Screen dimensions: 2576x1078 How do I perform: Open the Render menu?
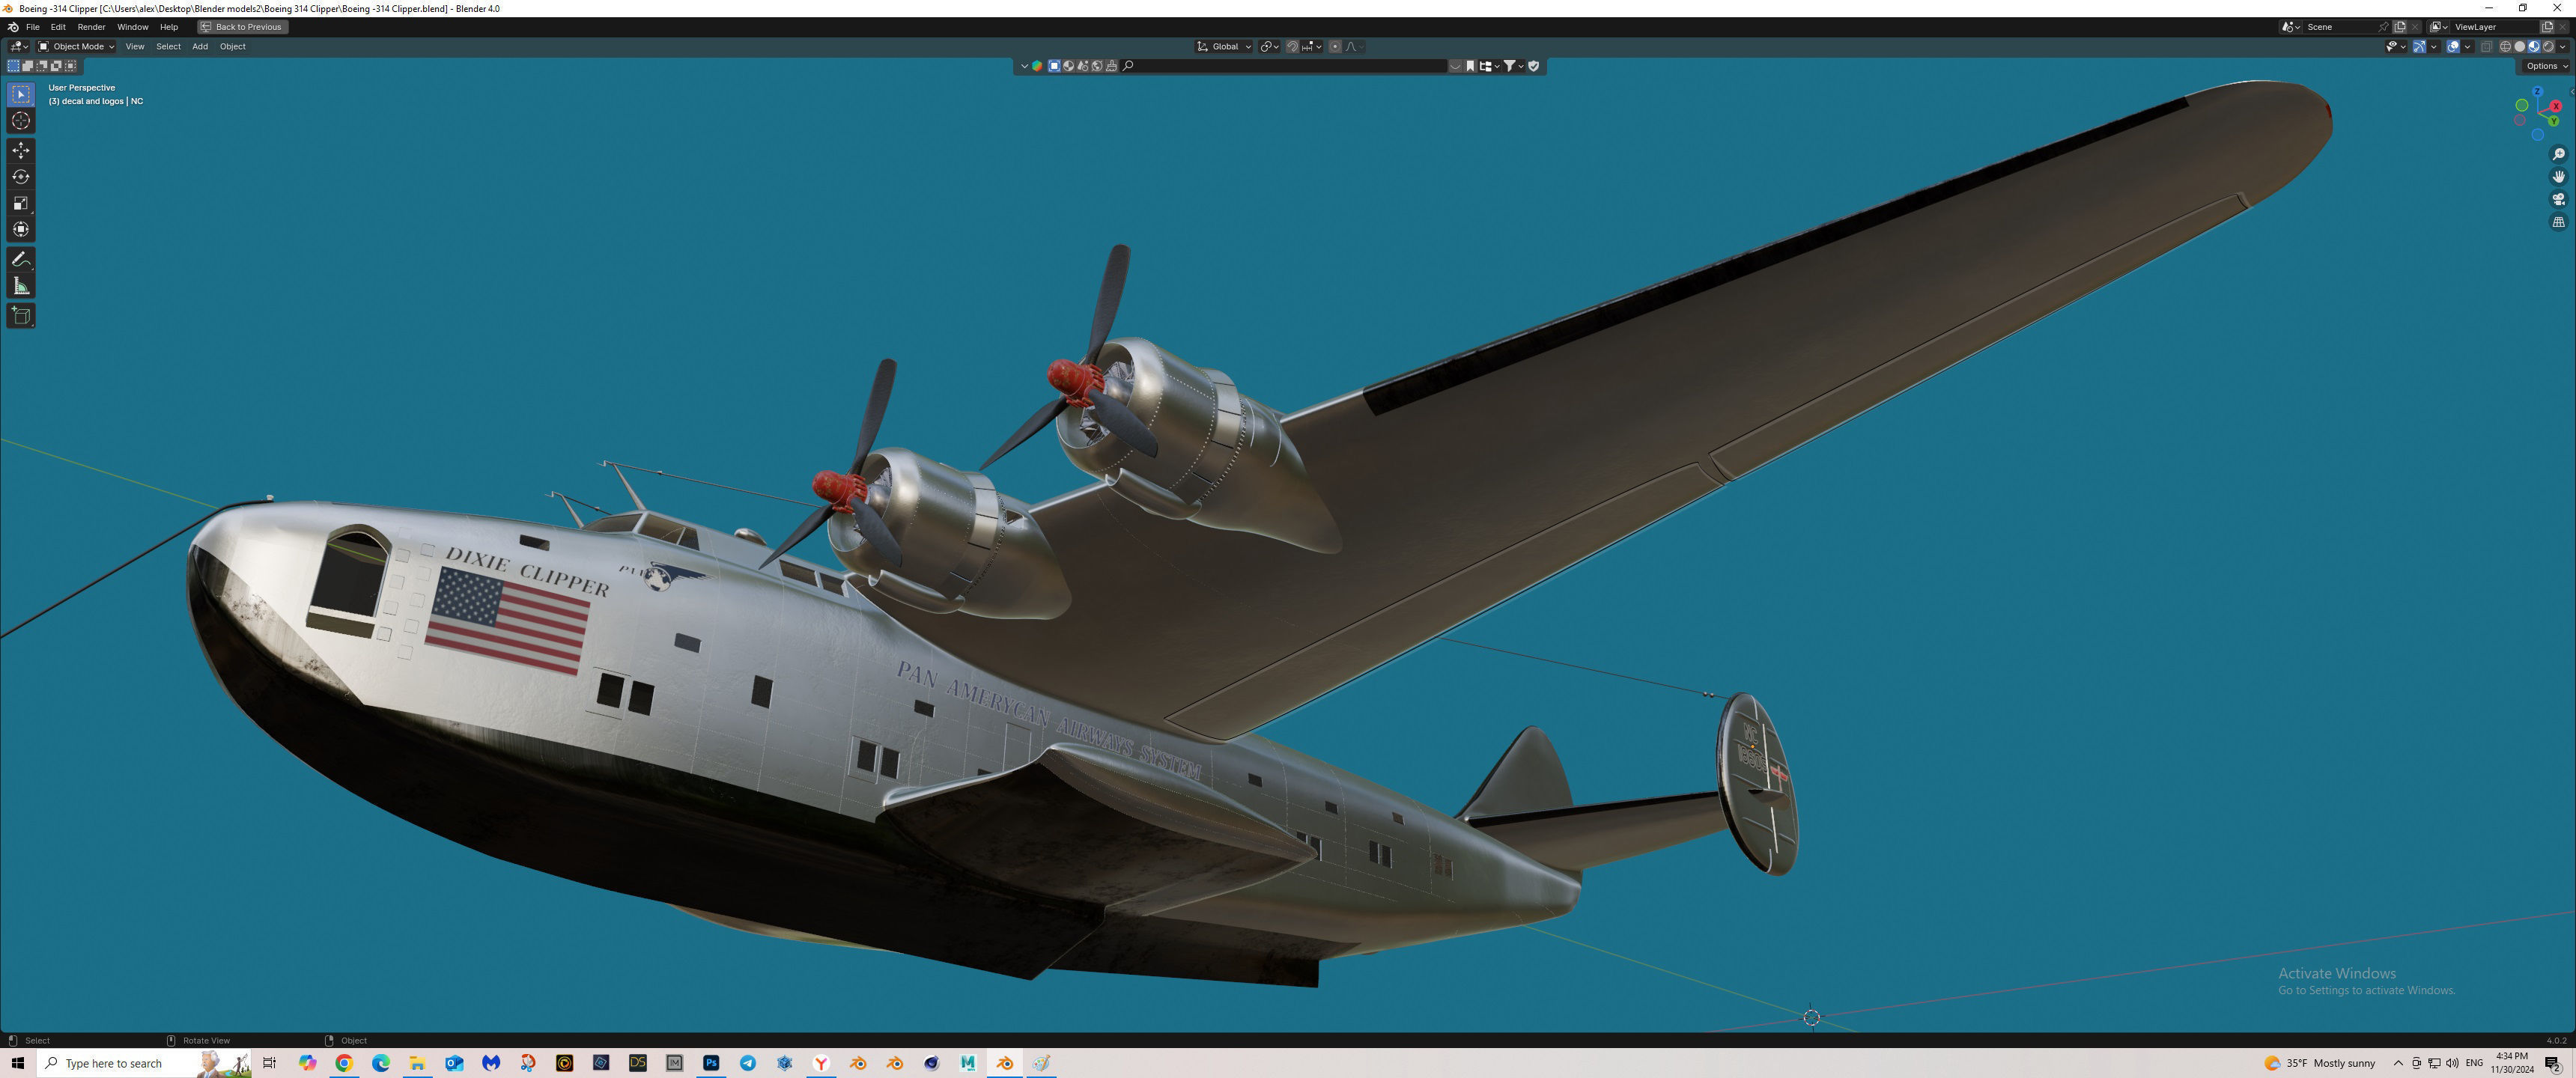click(91, 27)
